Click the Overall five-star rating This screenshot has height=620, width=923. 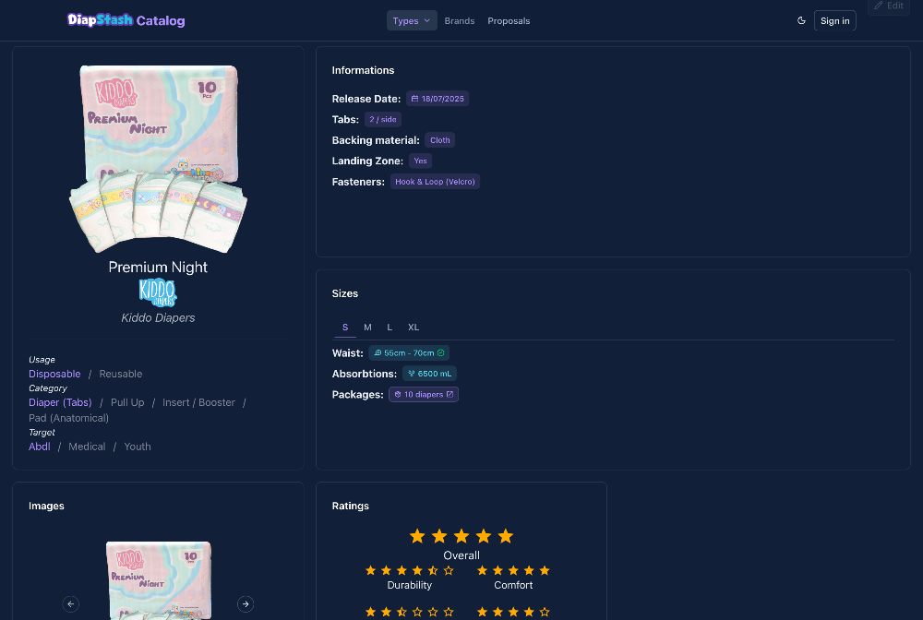461,536
